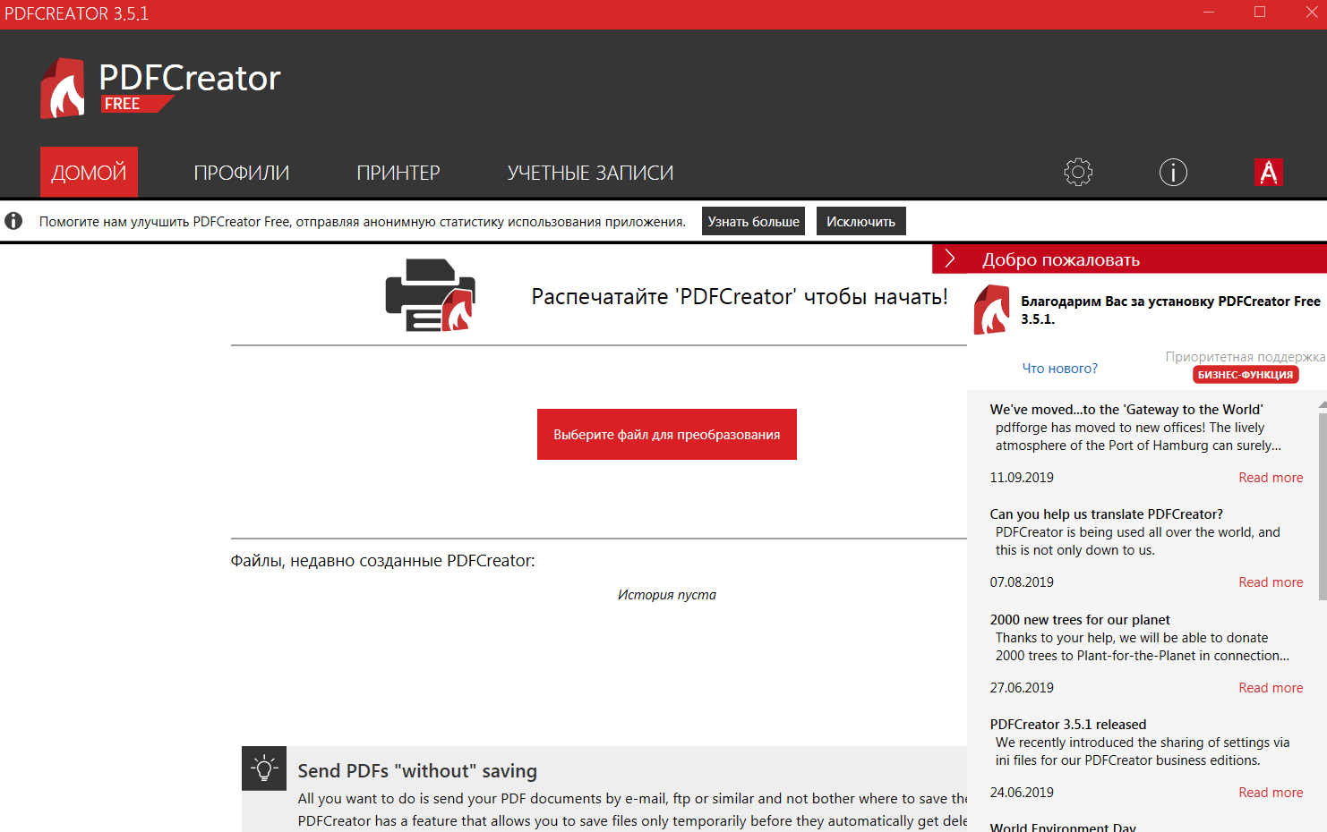Image resolution: width=1327 pixels, height=832 pixels.
Task: Click the news panel scrollbar
Action: point(1323,505)
